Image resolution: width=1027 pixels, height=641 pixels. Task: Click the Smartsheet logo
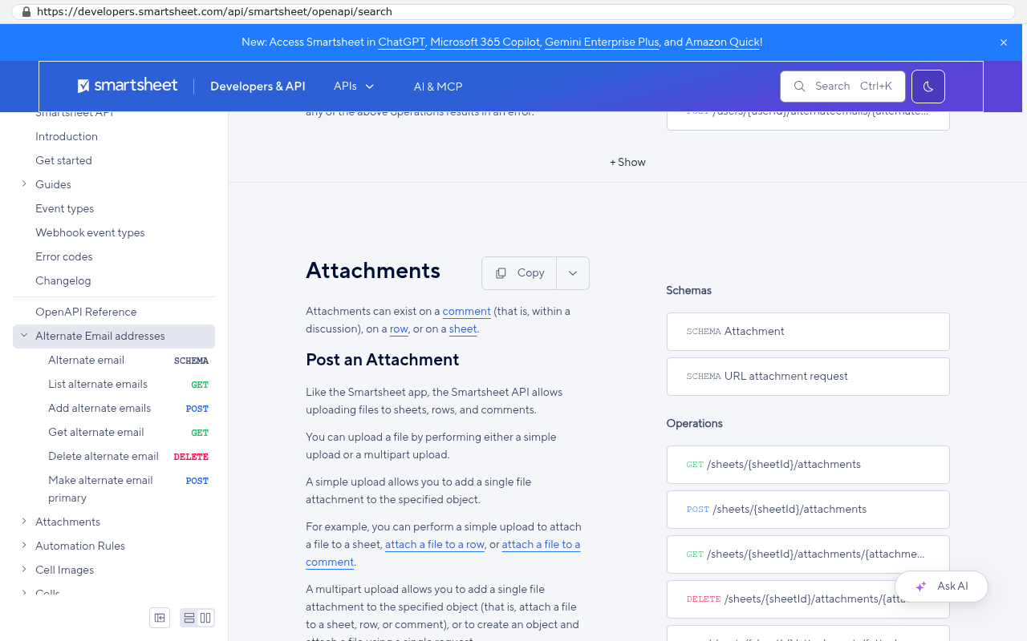128,86
